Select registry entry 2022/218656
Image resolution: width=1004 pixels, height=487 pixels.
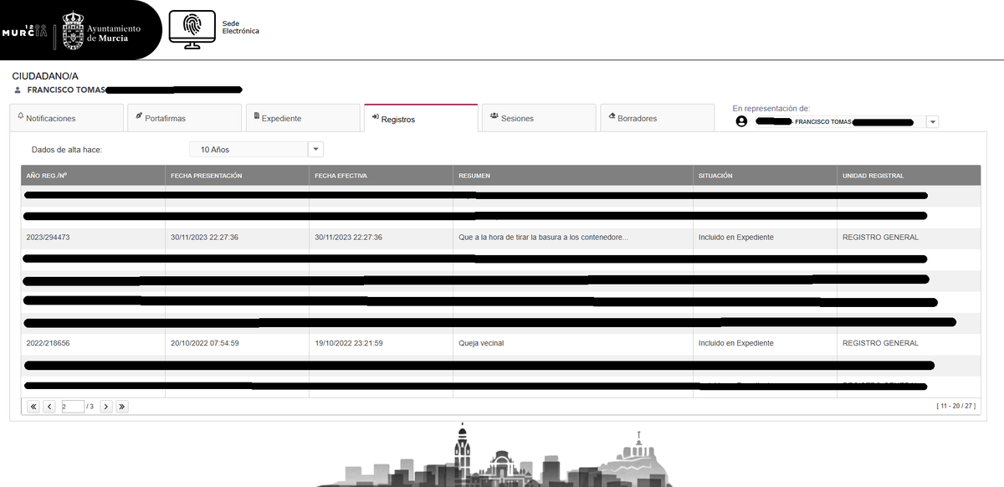(x=49, y=343)
